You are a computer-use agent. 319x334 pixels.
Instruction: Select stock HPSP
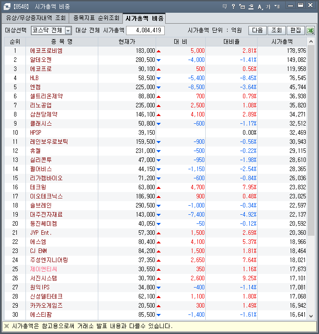[35, 132]
